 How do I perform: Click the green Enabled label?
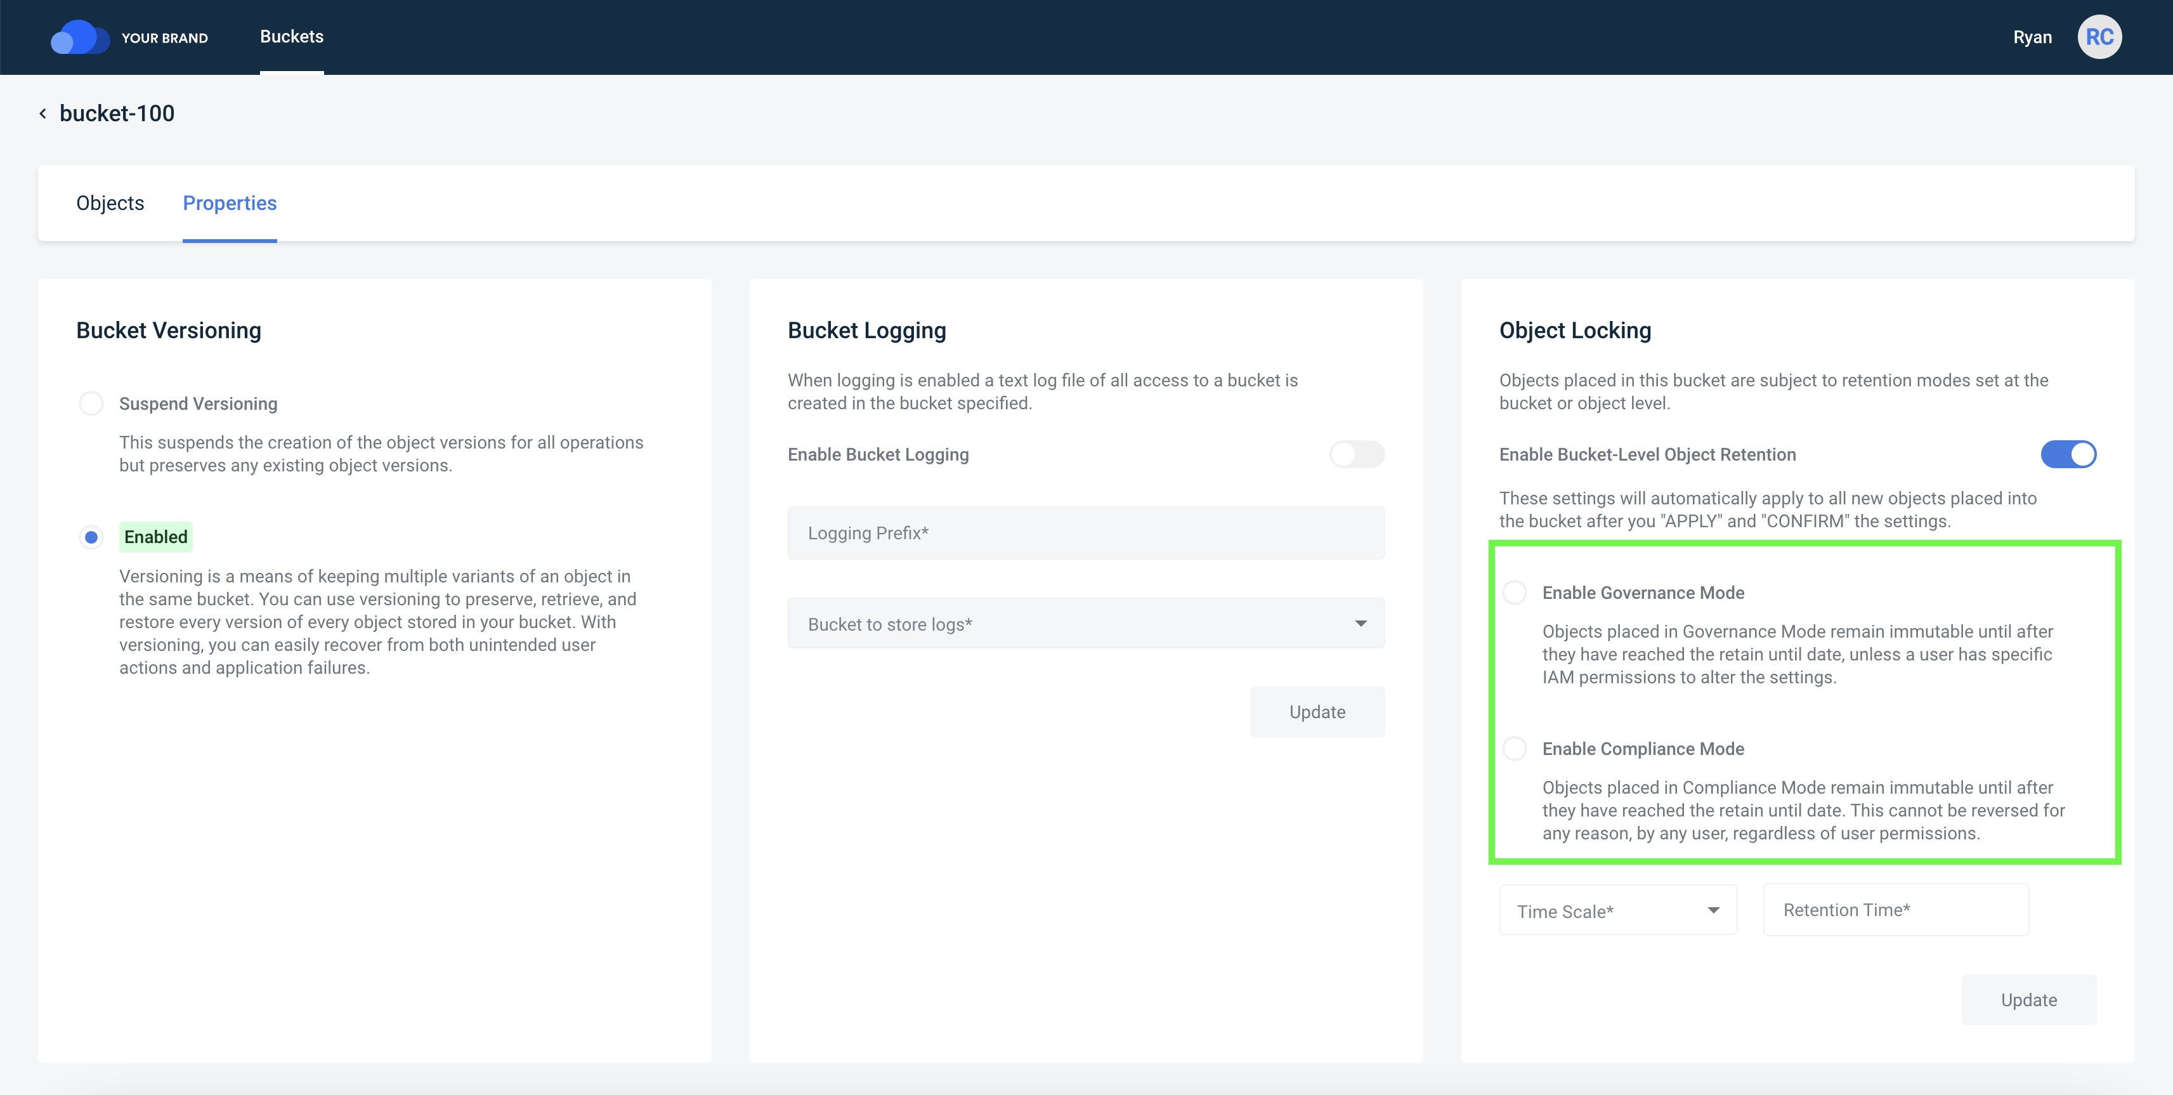156,537
